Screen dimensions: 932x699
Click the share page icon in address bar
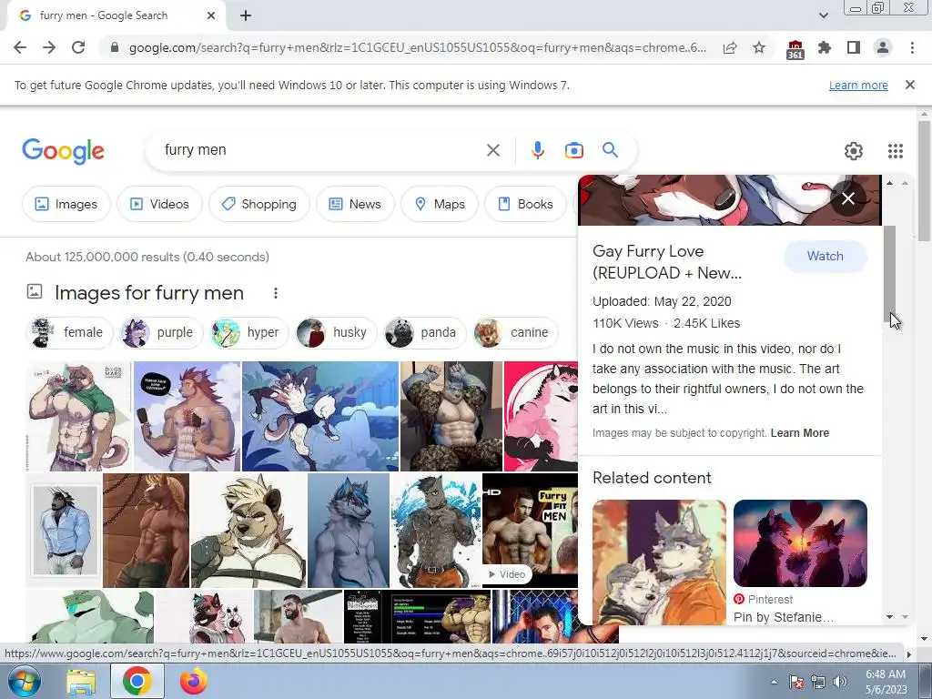click(x=730, y=47)
